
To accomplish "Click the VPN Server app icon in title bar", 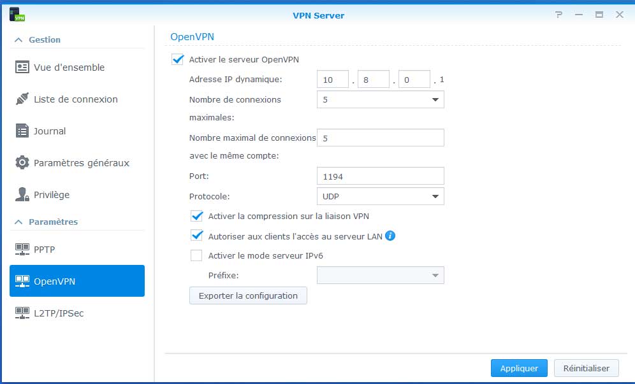I will (17, 14).
